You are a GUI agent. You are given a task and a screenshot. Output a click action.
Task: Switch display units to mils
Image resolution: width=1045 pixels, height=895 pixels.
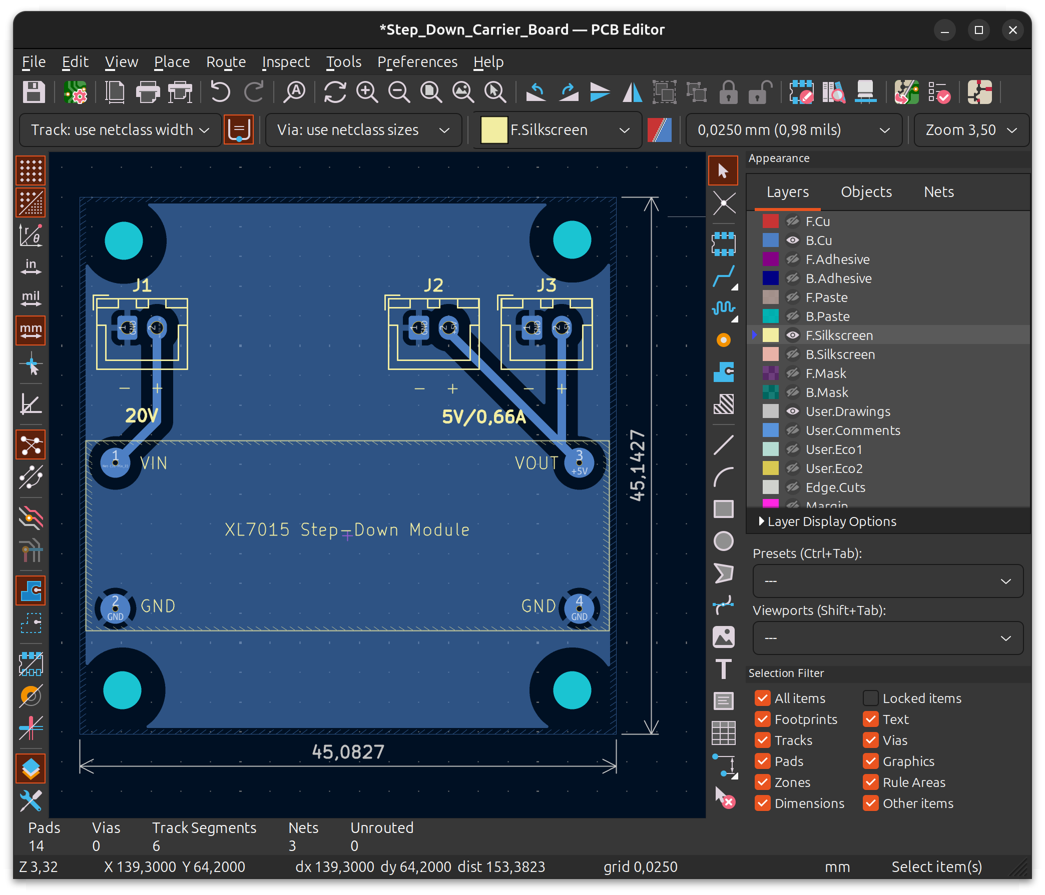click(31, 298)
